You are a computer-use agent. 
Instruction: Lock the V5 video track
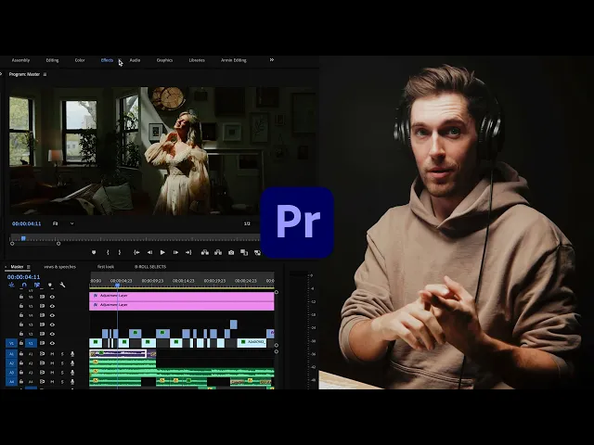click(21, 306)
